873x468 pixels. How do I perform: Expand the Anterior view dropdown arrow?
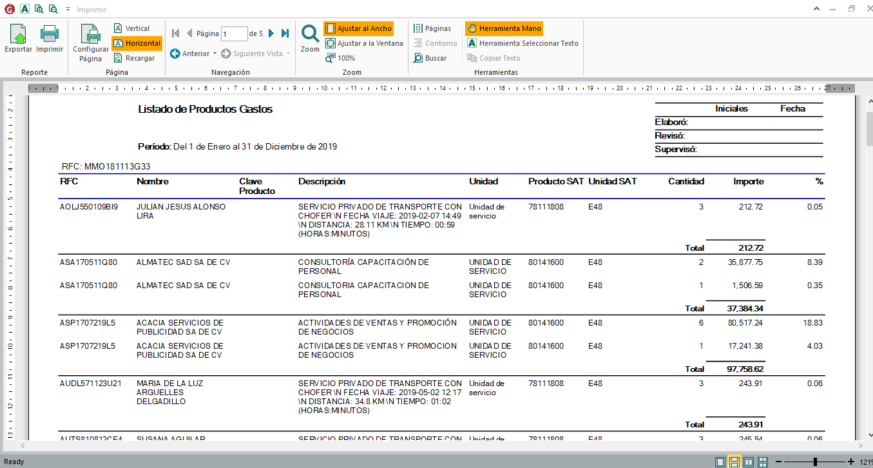(215, 54)
